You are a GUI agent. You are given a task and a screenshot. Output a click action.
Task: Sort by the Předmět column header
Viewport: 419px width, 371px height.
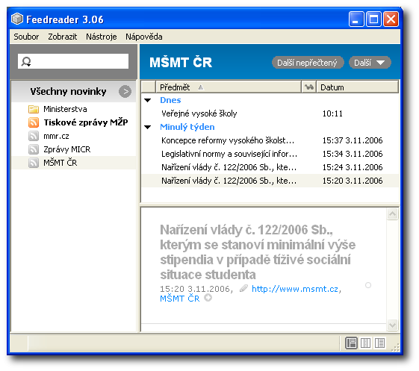pyautogui.click(x=229, y=87)
